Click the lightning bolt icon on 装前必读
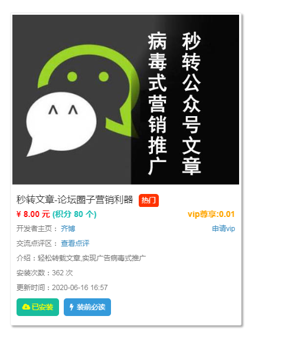This screenshot has width=294, height=339. (x=71, y=307)
